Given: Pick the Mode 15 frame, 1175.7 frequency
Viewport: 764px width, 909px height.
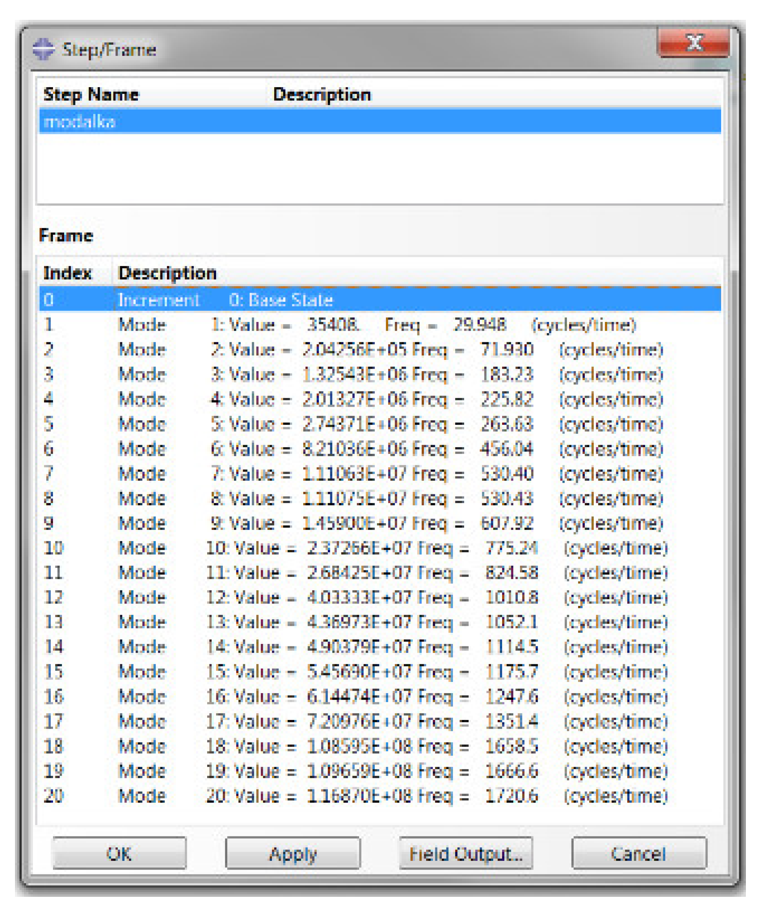Looking at the screenshot, I should point(379,672).
